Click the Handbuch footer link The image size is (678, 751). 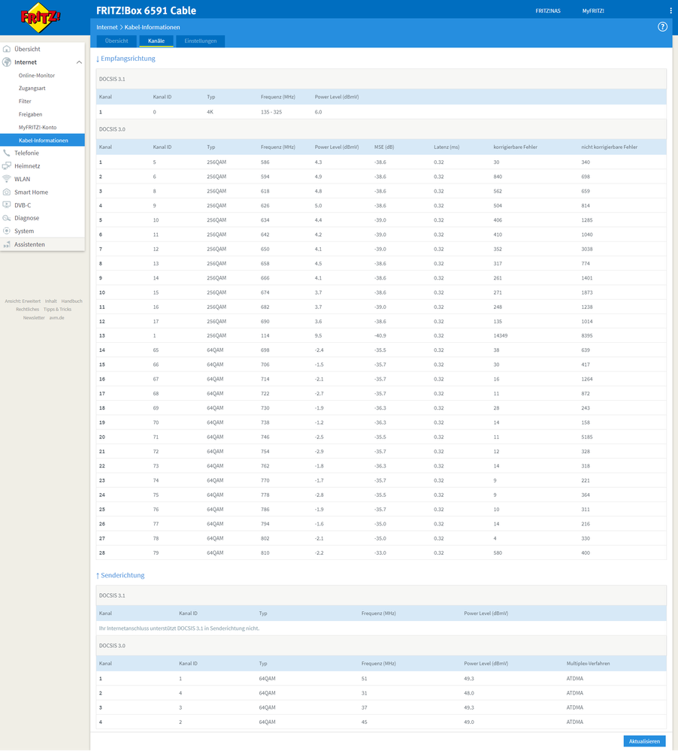(72, 301)
